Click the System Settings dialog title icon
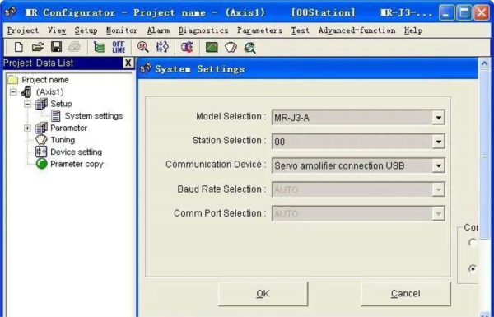This screenshot has width=494, height=317. (x=146, y=68)
